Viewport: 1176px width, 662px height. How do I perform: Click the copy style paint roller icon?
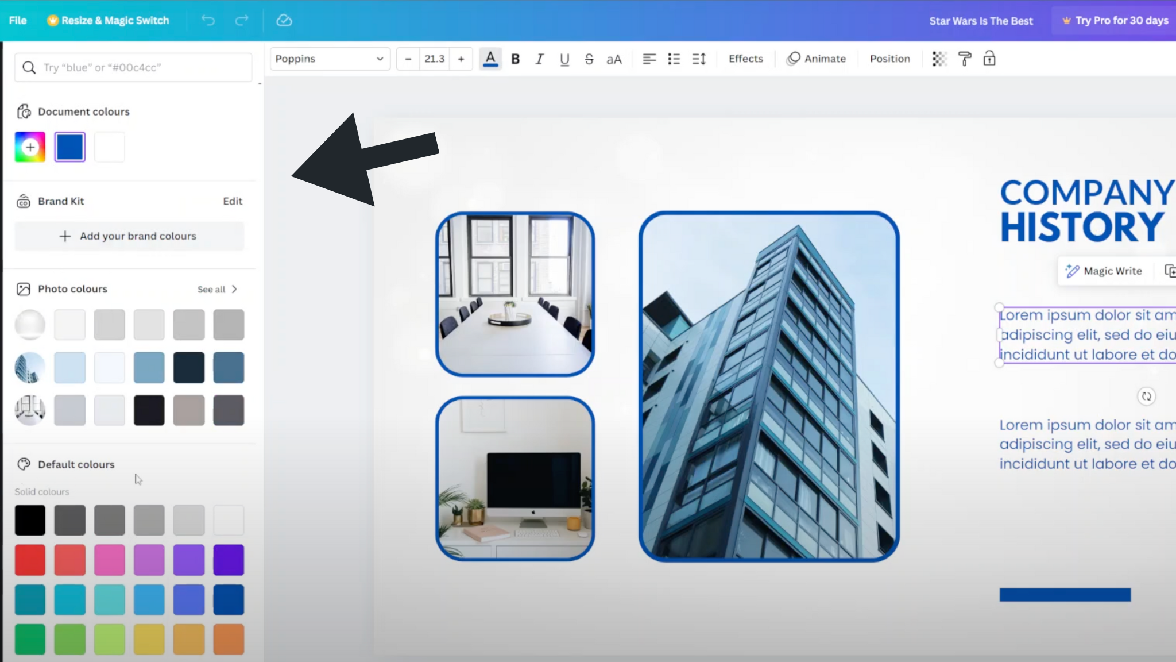point(965,59)
